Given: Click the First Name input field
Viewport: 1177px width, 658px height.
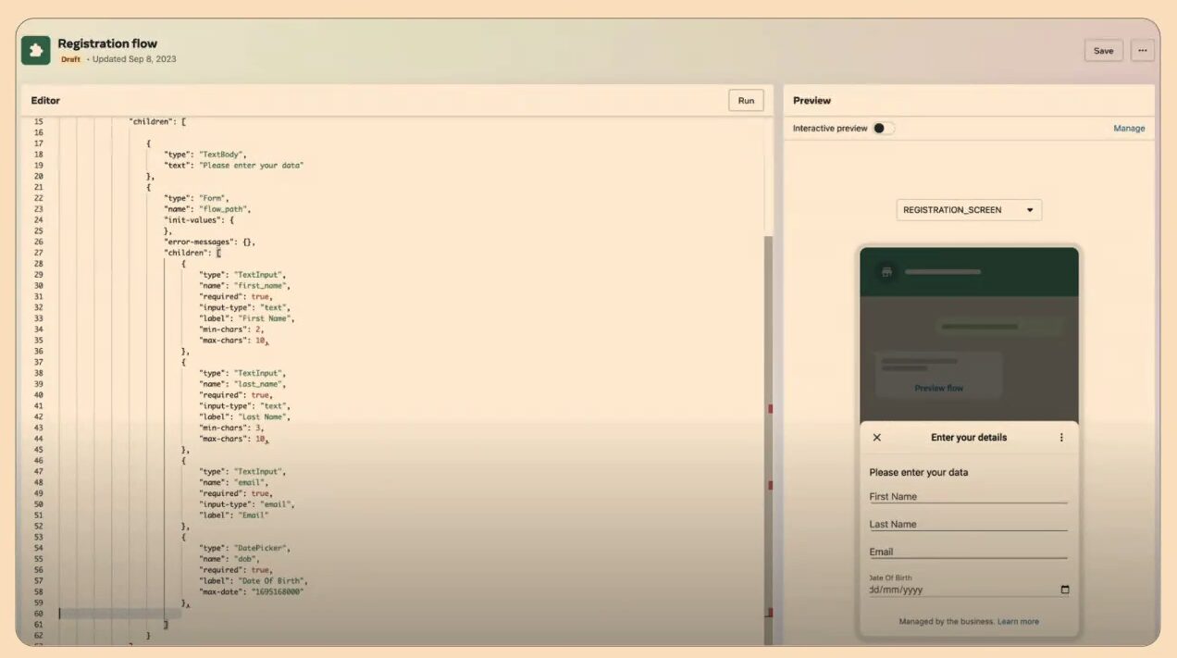Looking at the screenshot, I should [967, 497].
